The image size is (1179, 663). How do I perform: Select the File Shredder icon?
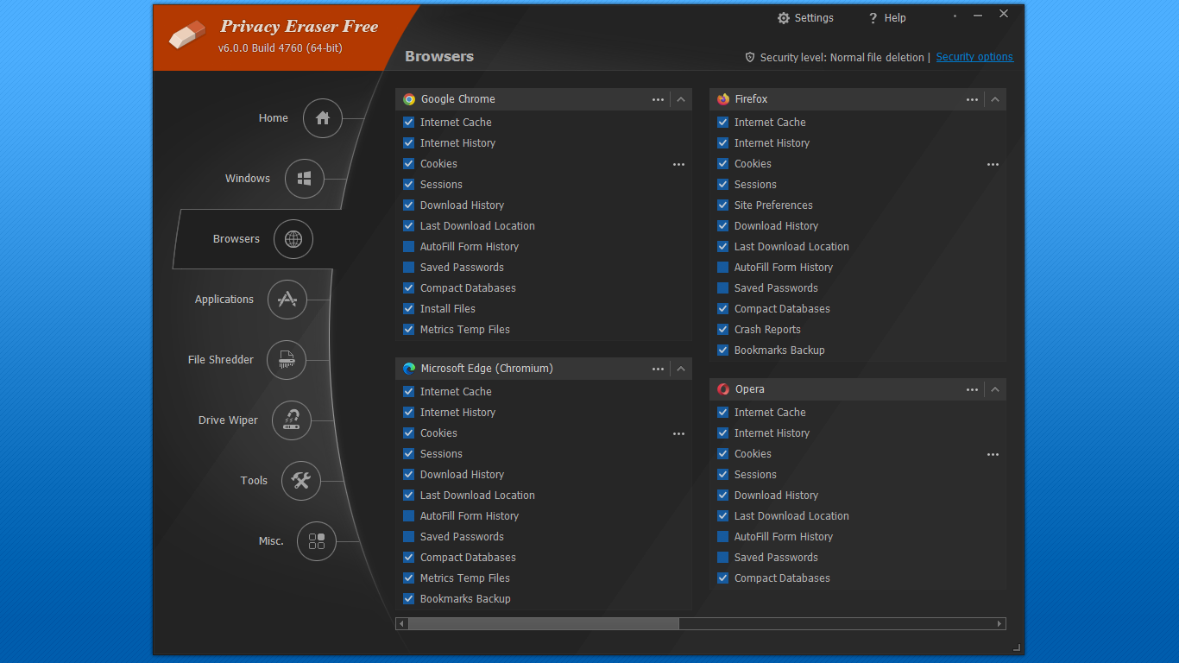286,360
